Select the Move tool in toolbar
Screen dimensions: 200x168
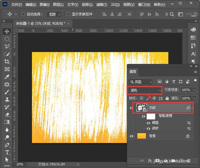[7, 31]
